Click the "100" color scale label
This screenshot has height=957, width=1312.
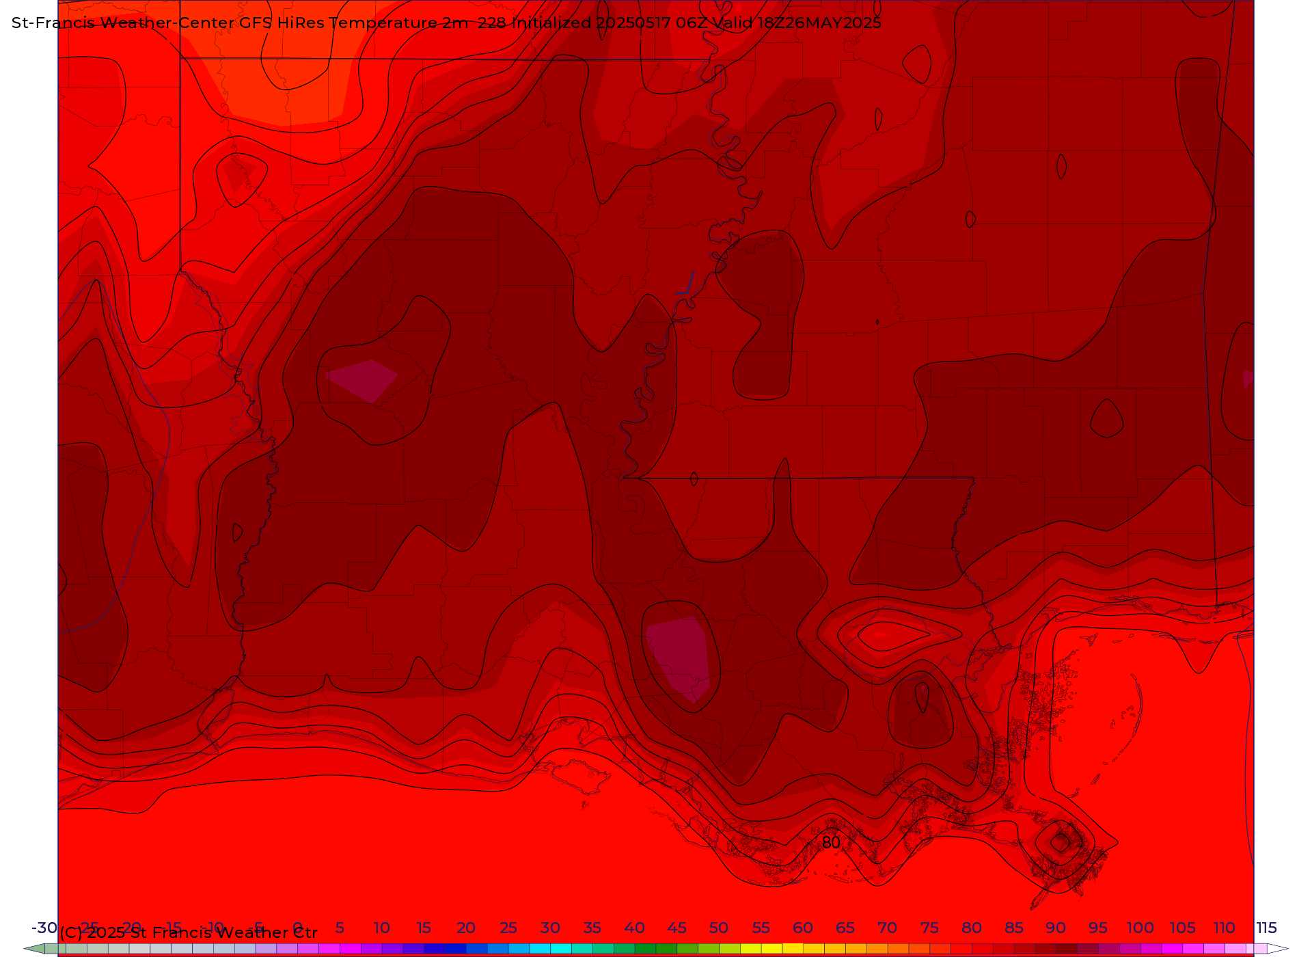1140,928
